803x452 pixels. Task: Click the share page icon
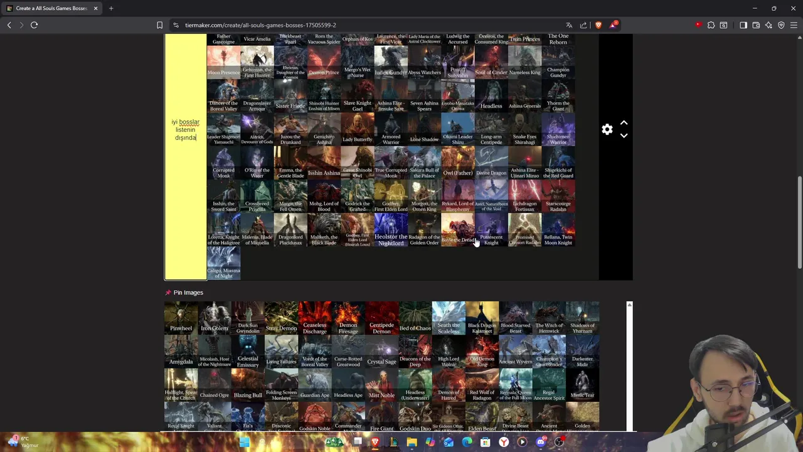click(583, 25)
